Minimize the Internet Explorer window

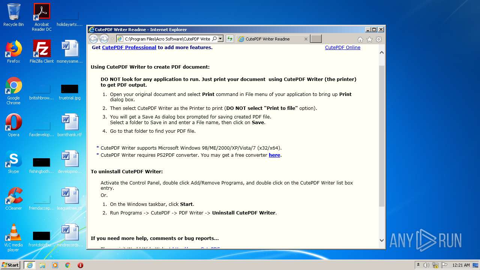[x=368, y=29]
